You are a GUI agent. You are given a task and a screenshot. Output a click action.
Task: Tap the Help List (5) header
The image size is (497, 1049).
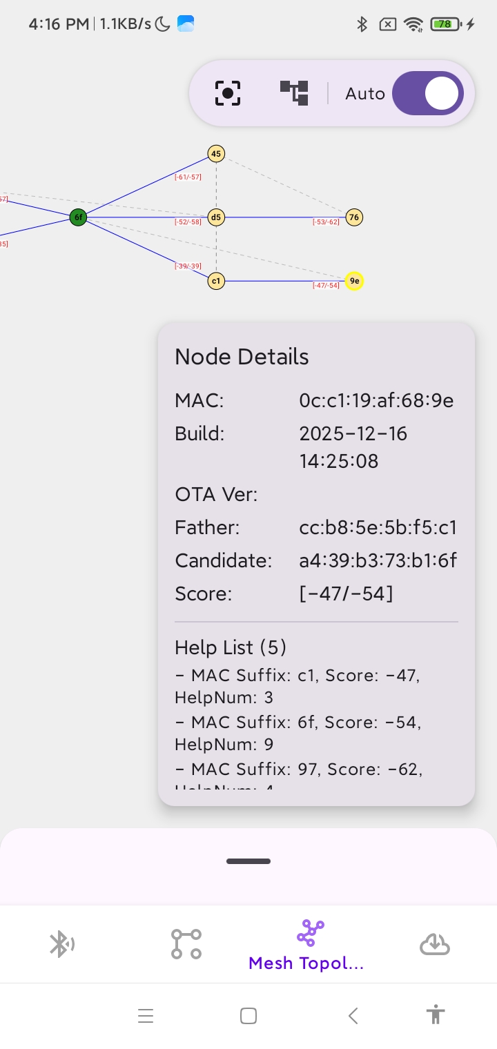pos(231,647)
